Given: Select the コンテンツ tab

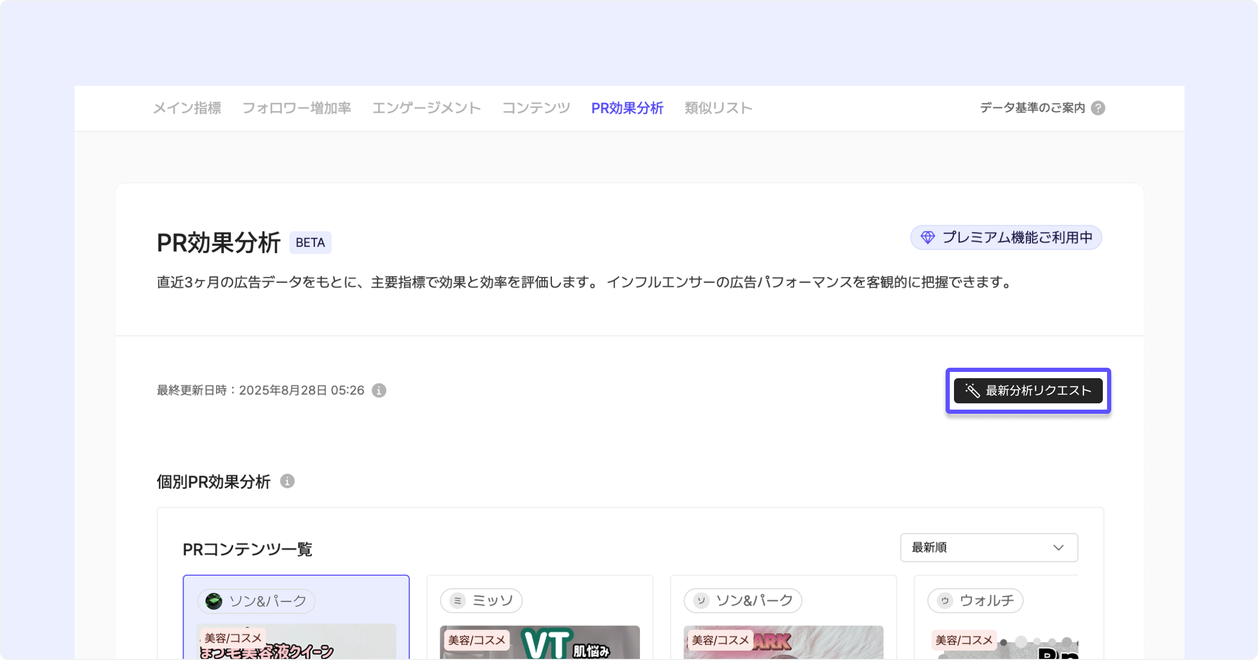Looking at the screenshot, I should [x=536, y=108].
